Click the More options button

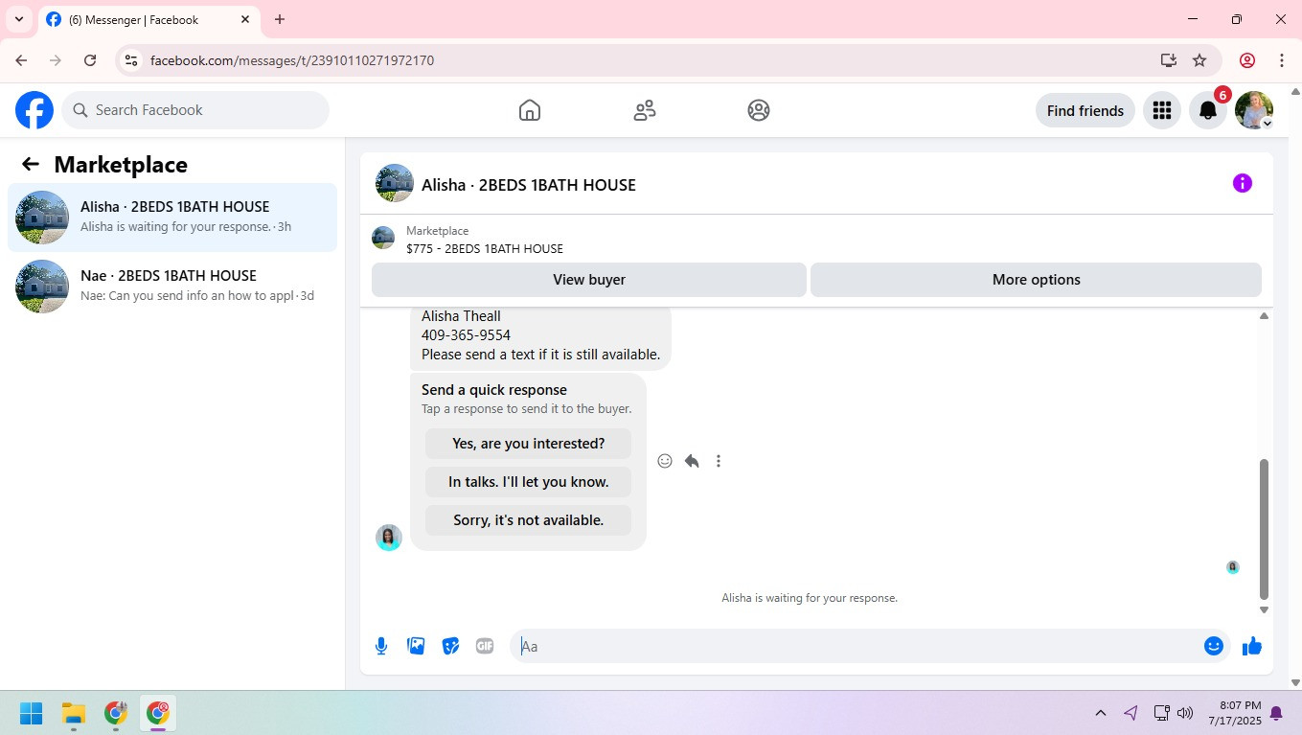1036,280
